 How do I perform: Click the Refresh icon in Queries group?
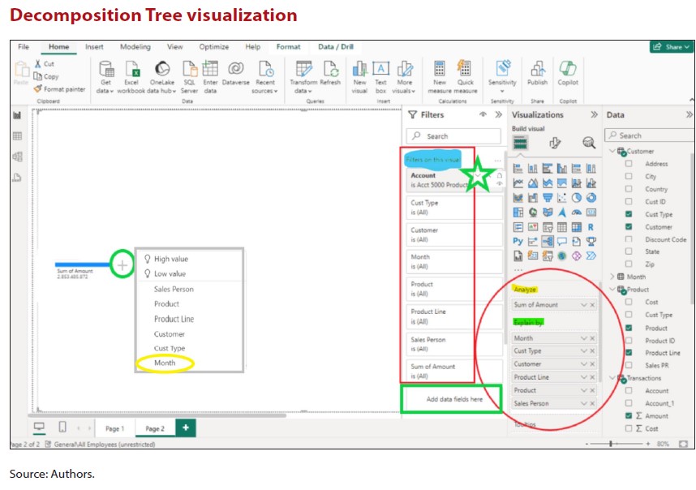point(330,69)
